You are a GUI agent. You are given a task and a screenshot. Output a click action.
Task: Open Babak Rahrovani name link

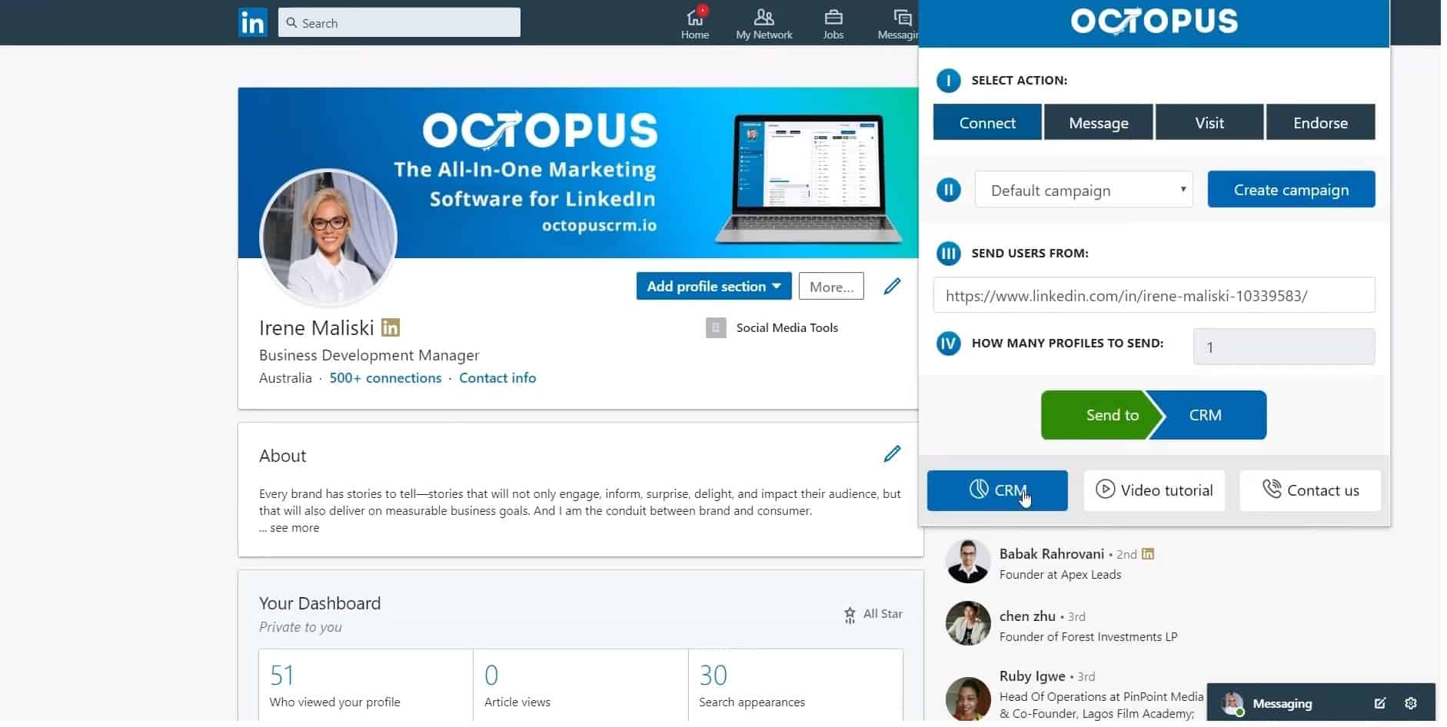tap(1052, 554)
